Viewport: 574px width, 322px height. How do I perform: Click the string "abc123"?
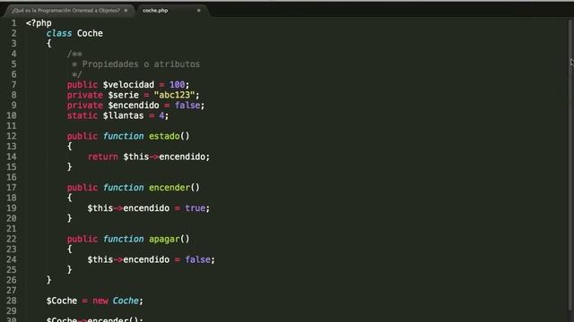[175, 95]
